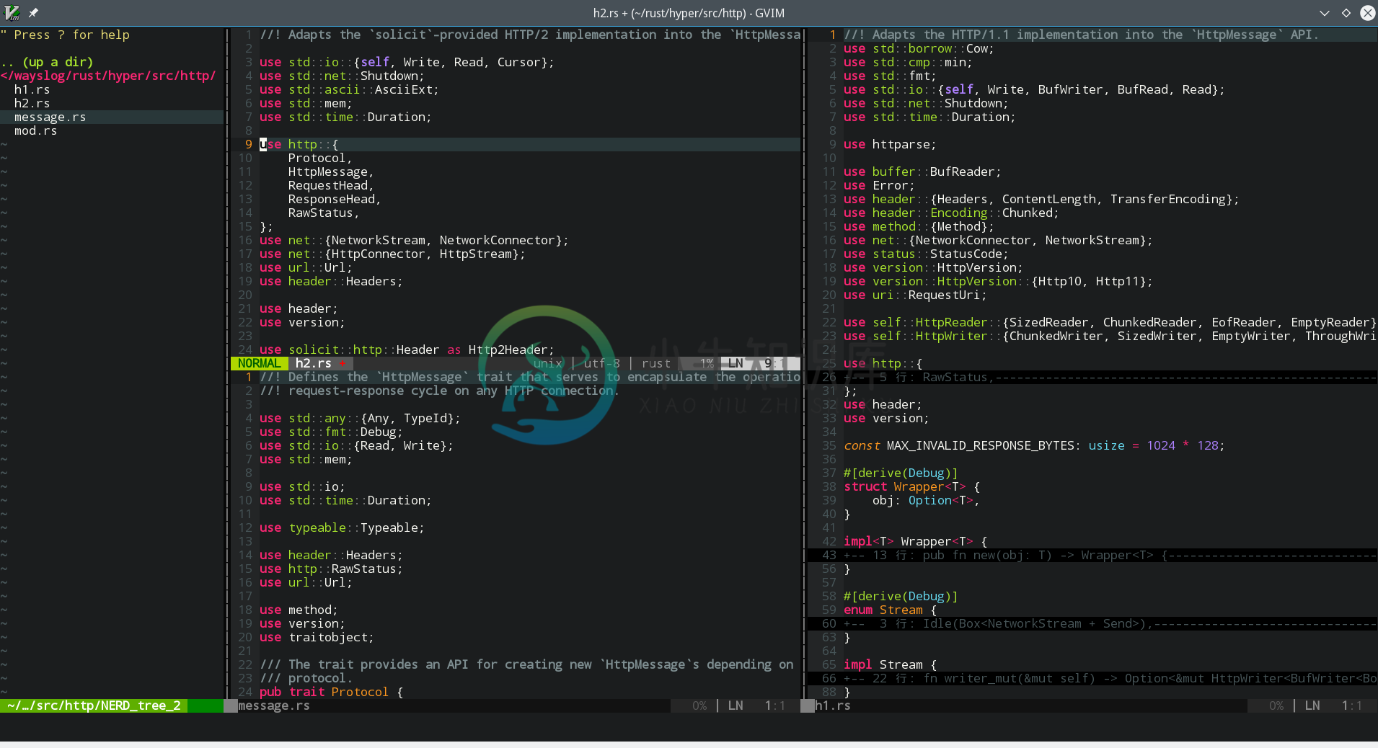1378x748 pixels.
Task: Click 'obj: Option<T>,' field line
Action: (x=926, y=500)
